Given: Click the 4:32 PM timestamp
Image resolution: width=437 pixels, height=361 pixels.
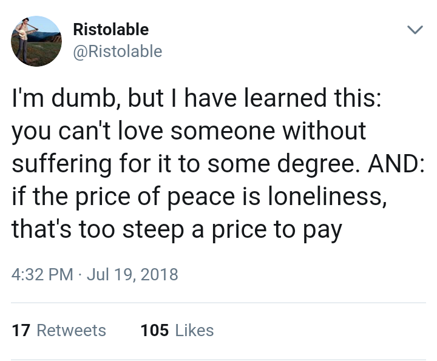Looking at the screenshot, I should (x=43, y=274).
